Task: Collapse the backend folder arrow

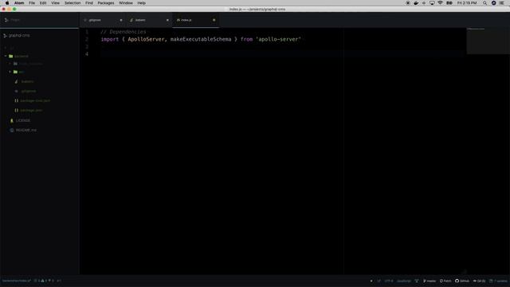Action: (6, 57)
